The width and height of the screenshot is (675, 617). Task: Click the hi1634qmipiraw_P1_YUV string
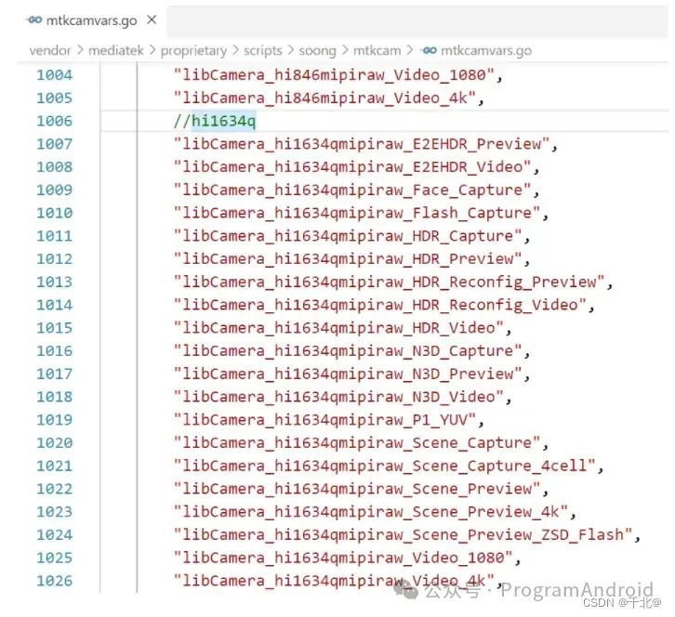[324, 420]
